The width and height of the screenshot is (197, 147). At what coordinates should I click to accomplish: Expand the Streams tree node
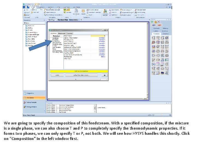click(24, 30)
